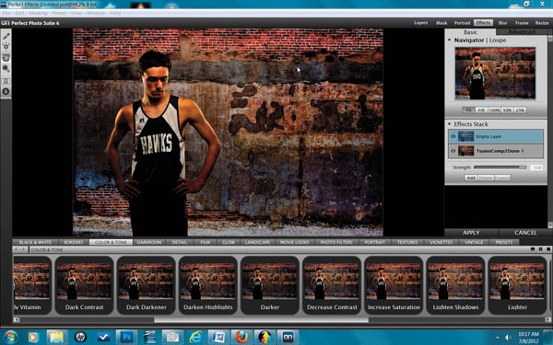This screenshot has height=345, width=553.
Task: Click the APPLY button
Action: pyautogui.click(x=471, y=233)
